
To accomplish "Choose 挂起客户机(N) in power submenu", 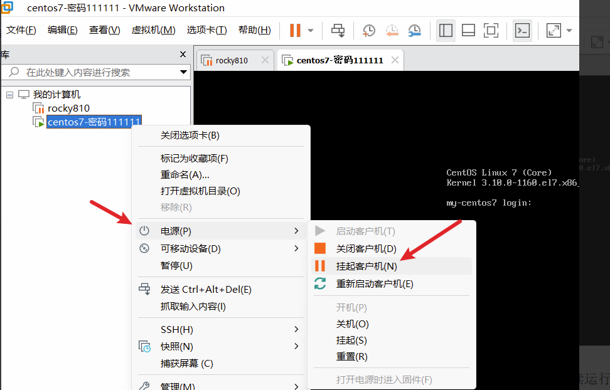I will pos(392,266).
